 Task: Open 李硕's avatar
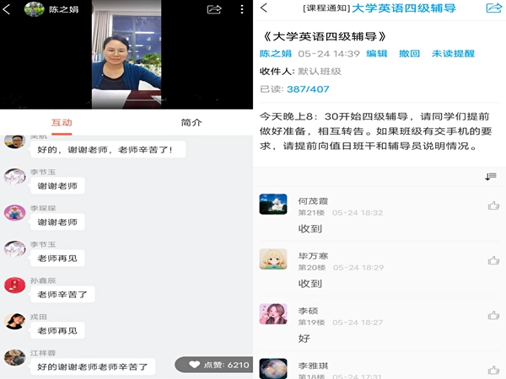click(273, 313)
